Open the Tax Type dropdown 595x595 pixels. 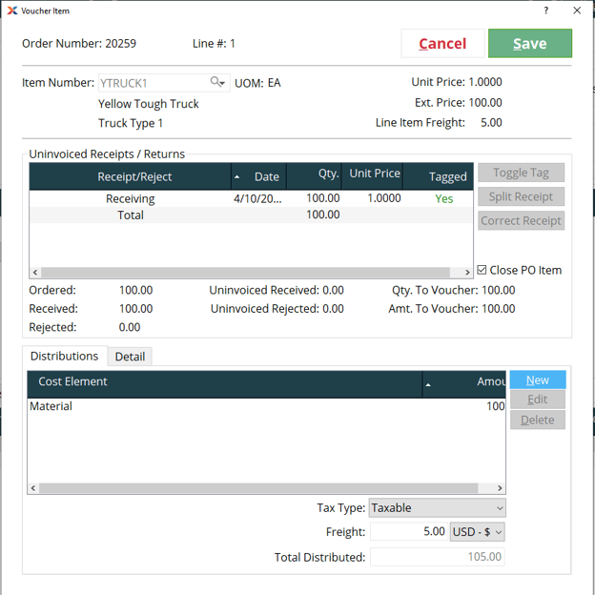pyautogui.click(x=437, y=508)
